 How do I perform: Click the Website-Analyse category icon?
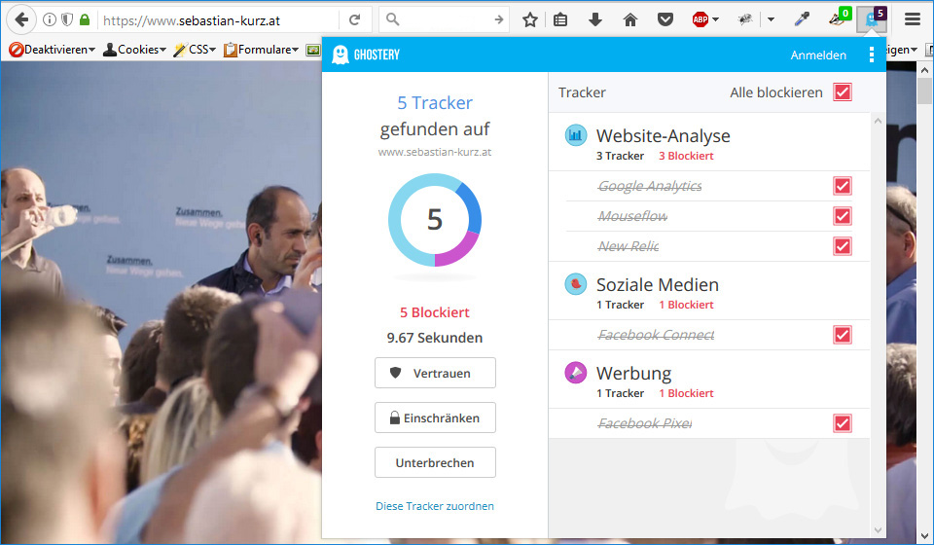[x=575, y=135]
